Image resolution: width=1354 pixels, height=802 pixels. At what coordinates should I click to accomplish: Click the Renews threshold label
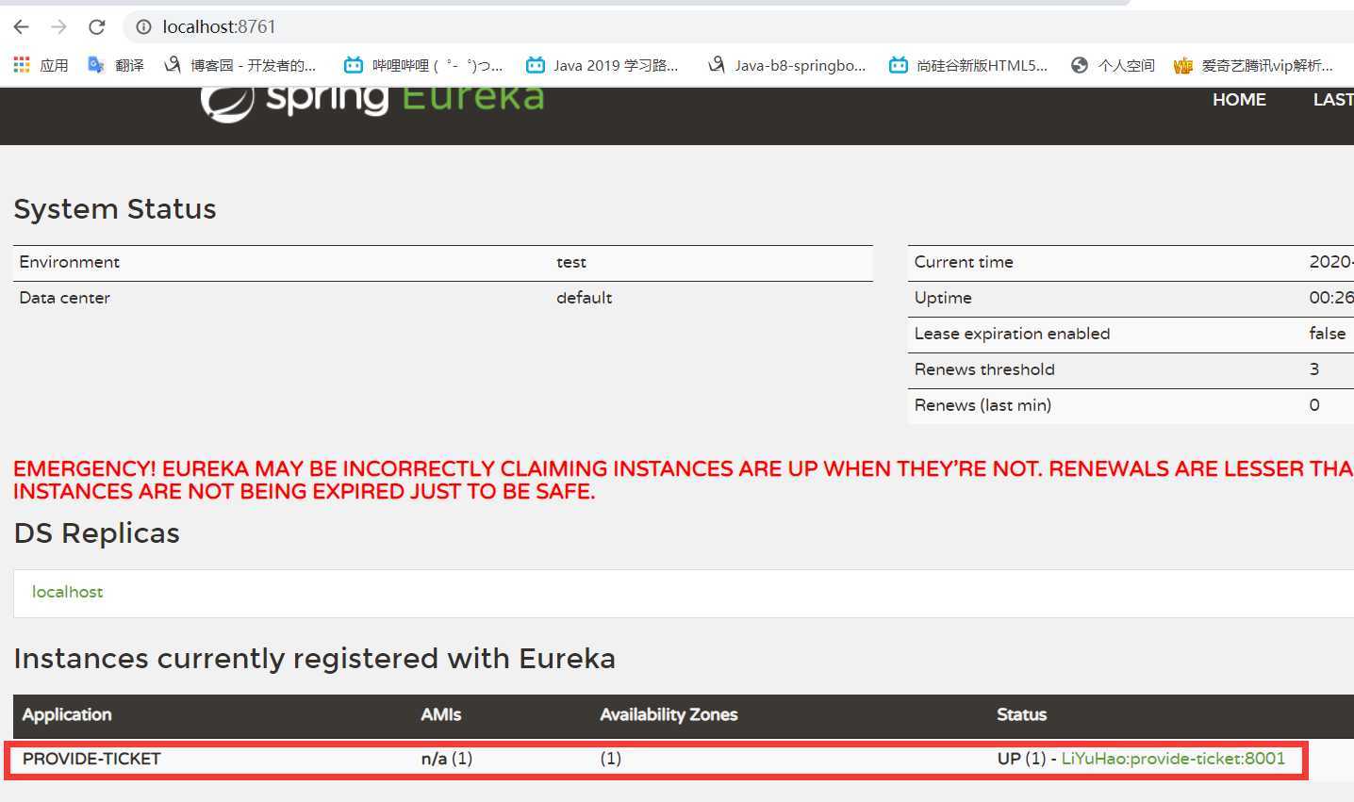[984, 369]
